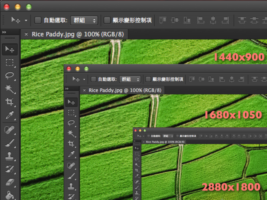The image size is (267, 200).
Task: Enable 自動選取 checkbox in the largest window
Action: 38,20
